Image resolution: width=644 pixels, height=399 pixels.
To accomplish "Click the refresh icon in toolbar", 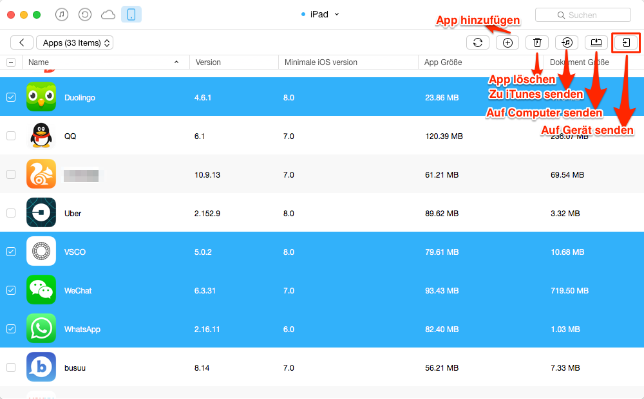I will pos(478,42).
